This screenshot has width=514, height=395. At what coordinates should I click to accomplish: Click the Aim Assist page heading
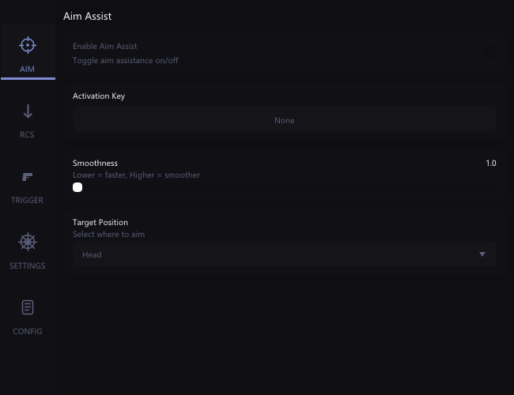click(87, 16)
